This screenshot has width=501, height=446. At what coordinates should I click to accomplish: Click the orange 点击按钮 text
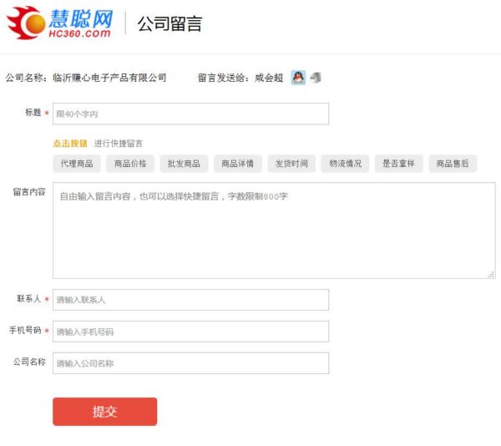click(x=70, y=144)
